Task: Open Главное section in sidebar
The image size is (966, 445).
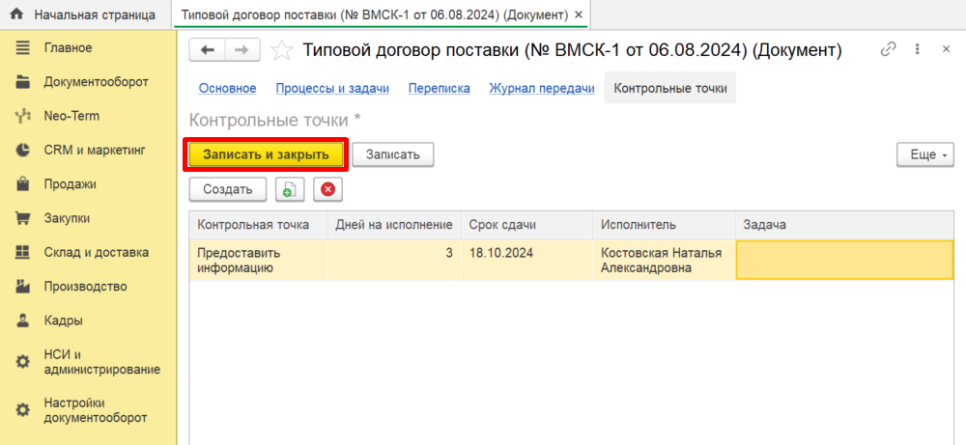Action: click(x=68, y=47)
